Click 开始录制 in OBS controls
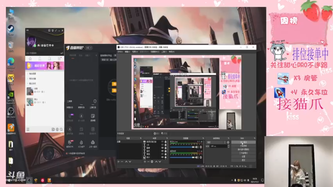 point(244,146)
